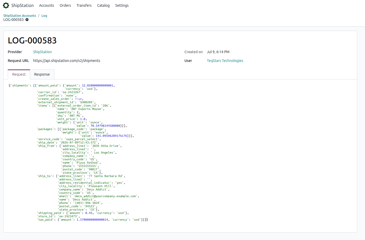Open the Transfers menu

[x=84, y=5]
